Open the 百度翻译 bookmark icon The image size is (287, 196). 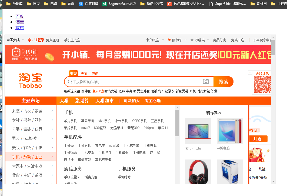click(x=80, y=4)
